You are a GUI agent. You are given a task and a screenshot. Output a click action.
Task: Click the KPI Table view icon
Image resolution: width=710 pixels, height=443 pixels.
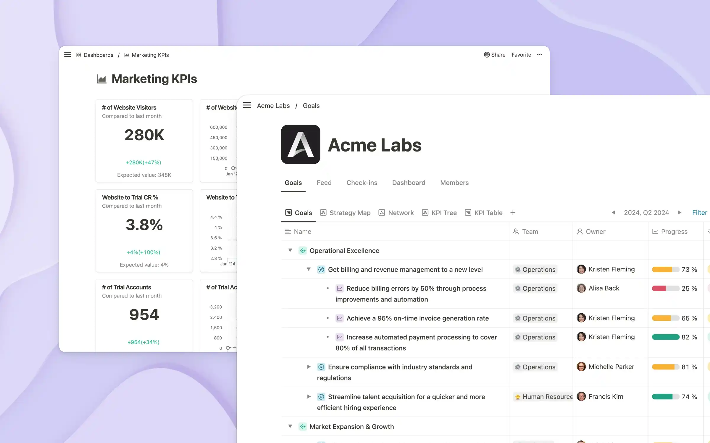468,212
